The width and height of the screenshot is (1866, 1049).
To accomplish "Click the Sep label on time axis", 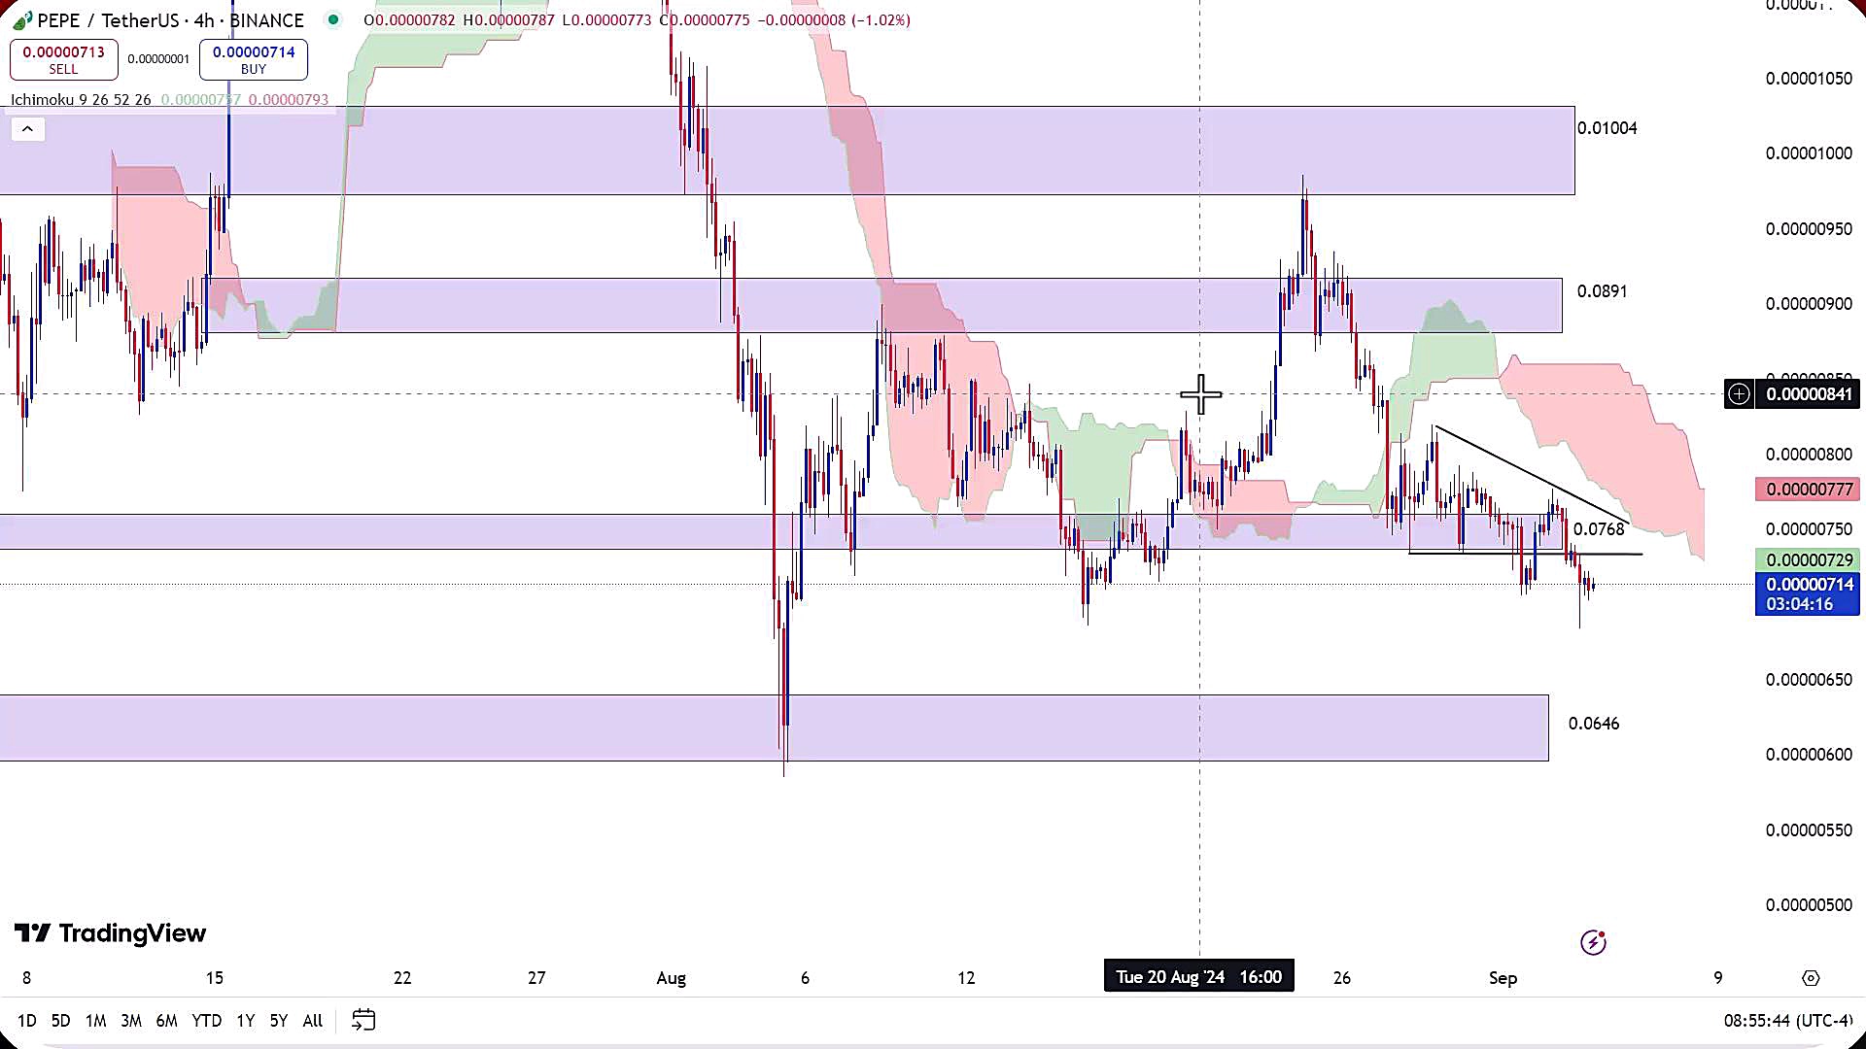I will pyautogui.click(x=1503, y=978).
